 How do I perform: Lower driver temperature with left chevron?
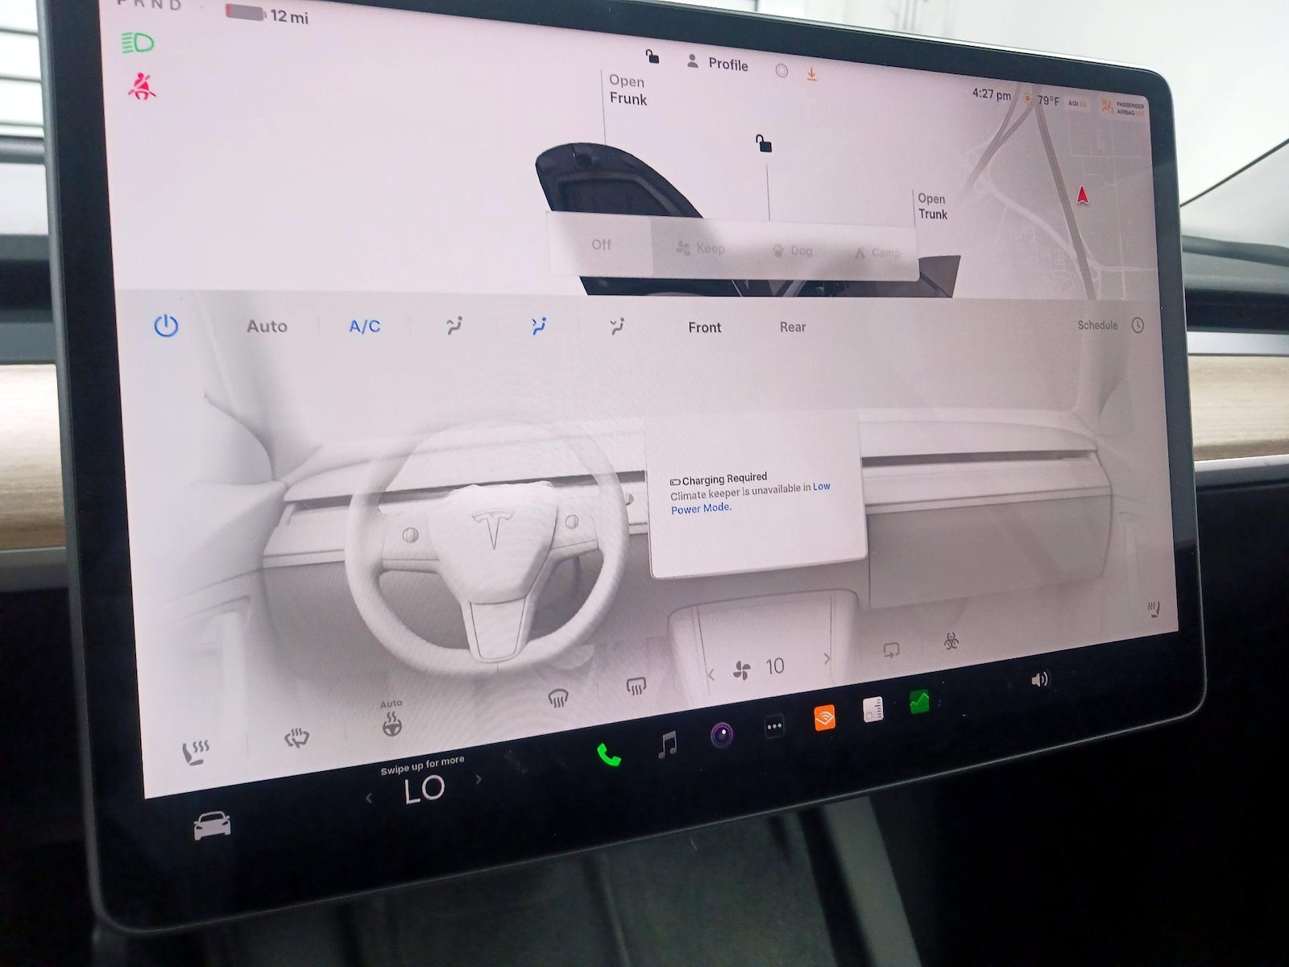tap(369, 798)
